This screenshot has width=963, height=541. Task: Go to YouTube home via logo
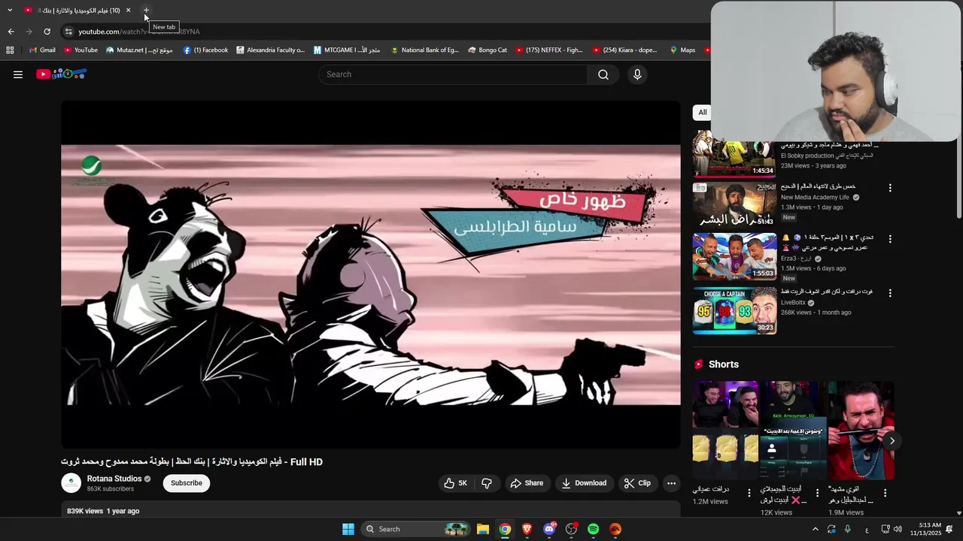61,74
